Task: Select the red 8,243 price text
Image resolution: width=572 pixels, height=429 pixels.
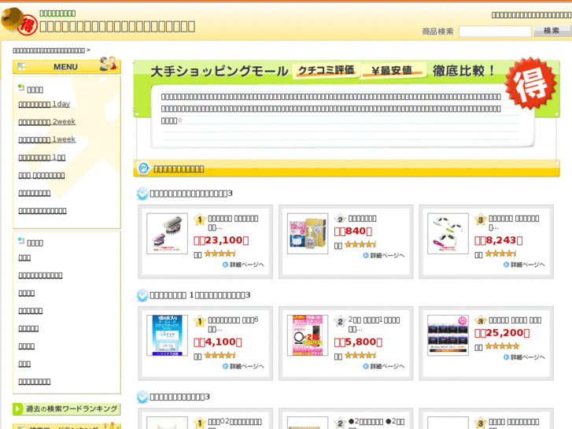Action: coord(499,240)
